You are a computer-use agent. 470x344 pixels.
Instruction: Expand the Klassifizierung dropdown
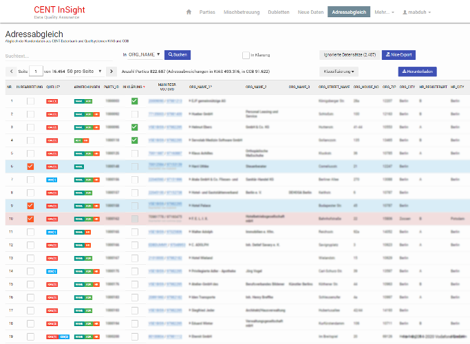340,71
